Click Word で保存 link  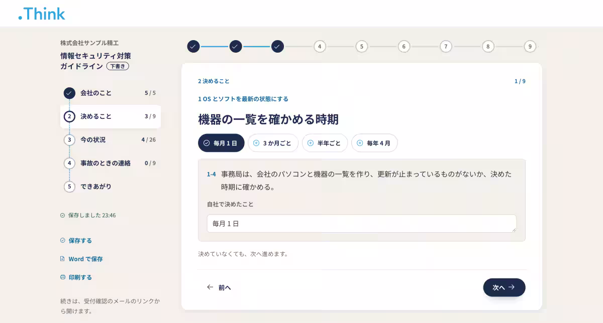click(81, 259)
